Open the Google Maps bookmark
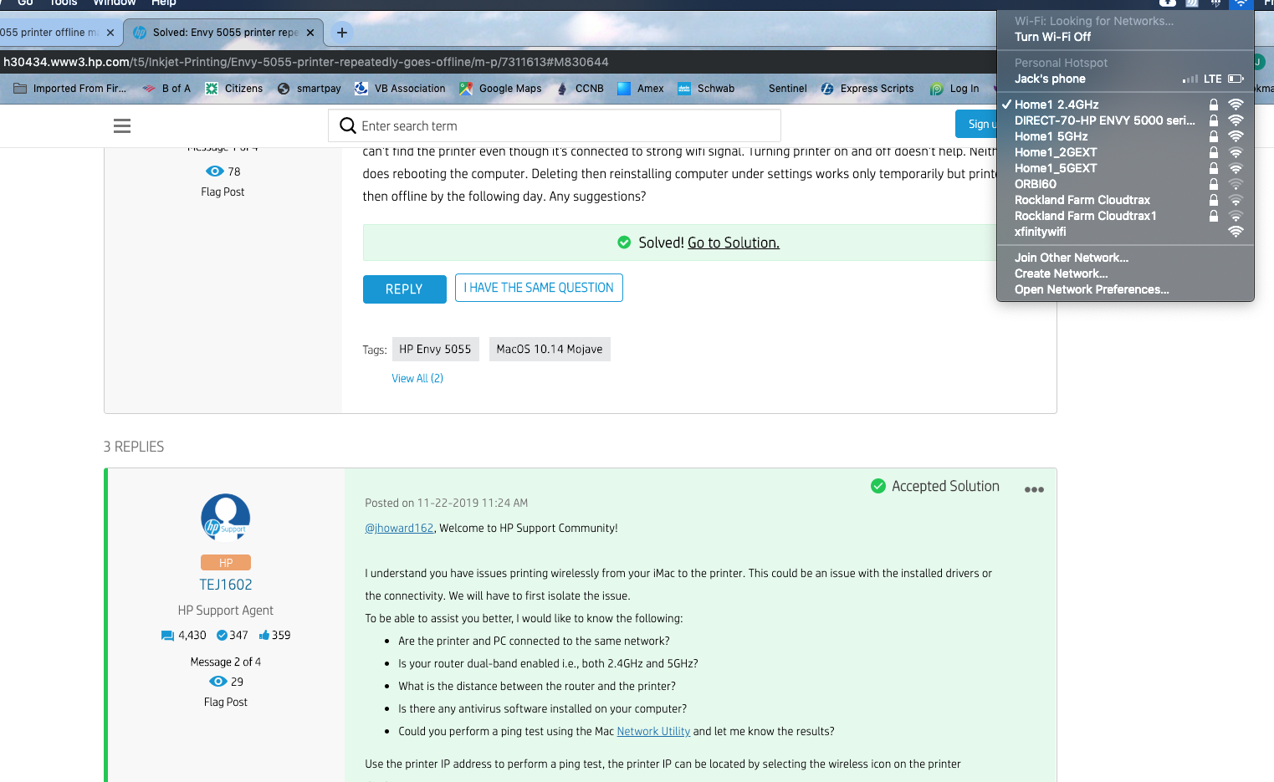 point(500,89)
